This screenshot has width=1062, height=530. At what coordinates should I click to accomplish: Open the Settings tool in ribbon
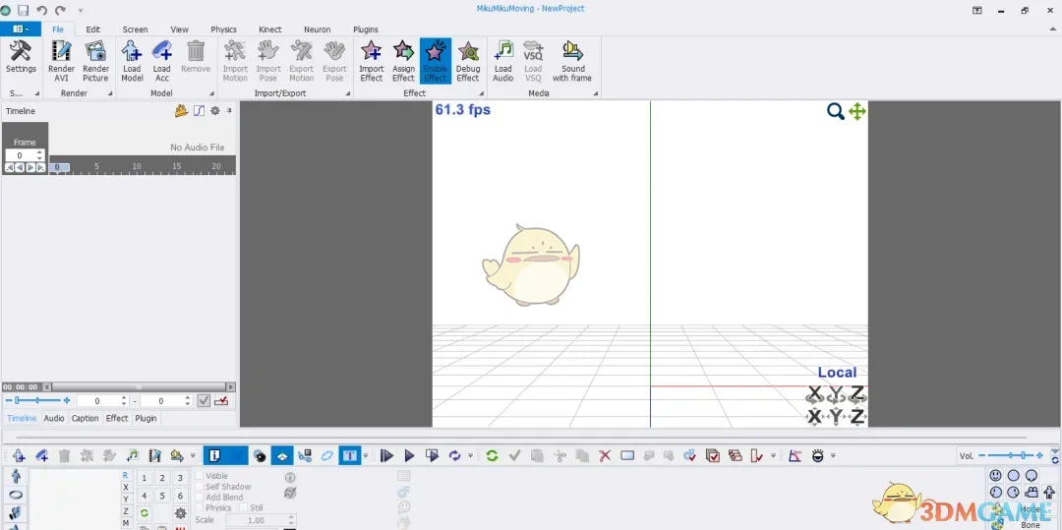21,57
